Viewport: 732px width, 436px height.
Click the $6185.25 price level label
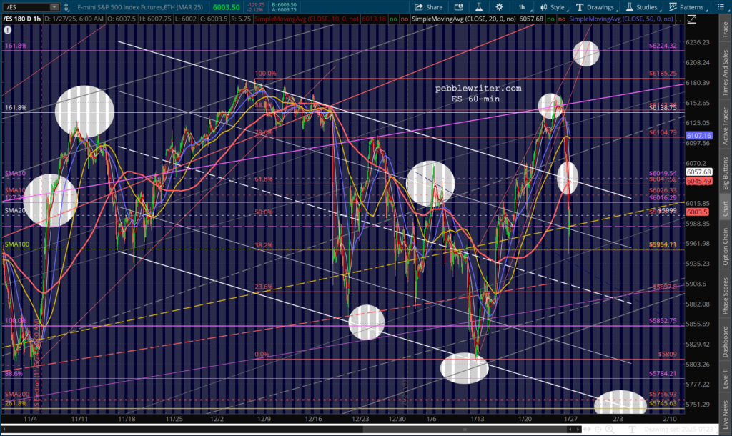click(663, 74)
